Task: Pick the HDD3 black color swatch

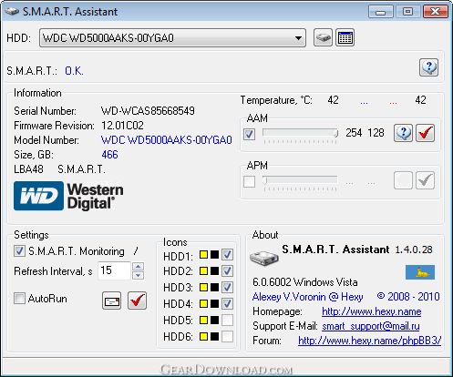Action: coord(214,288)
